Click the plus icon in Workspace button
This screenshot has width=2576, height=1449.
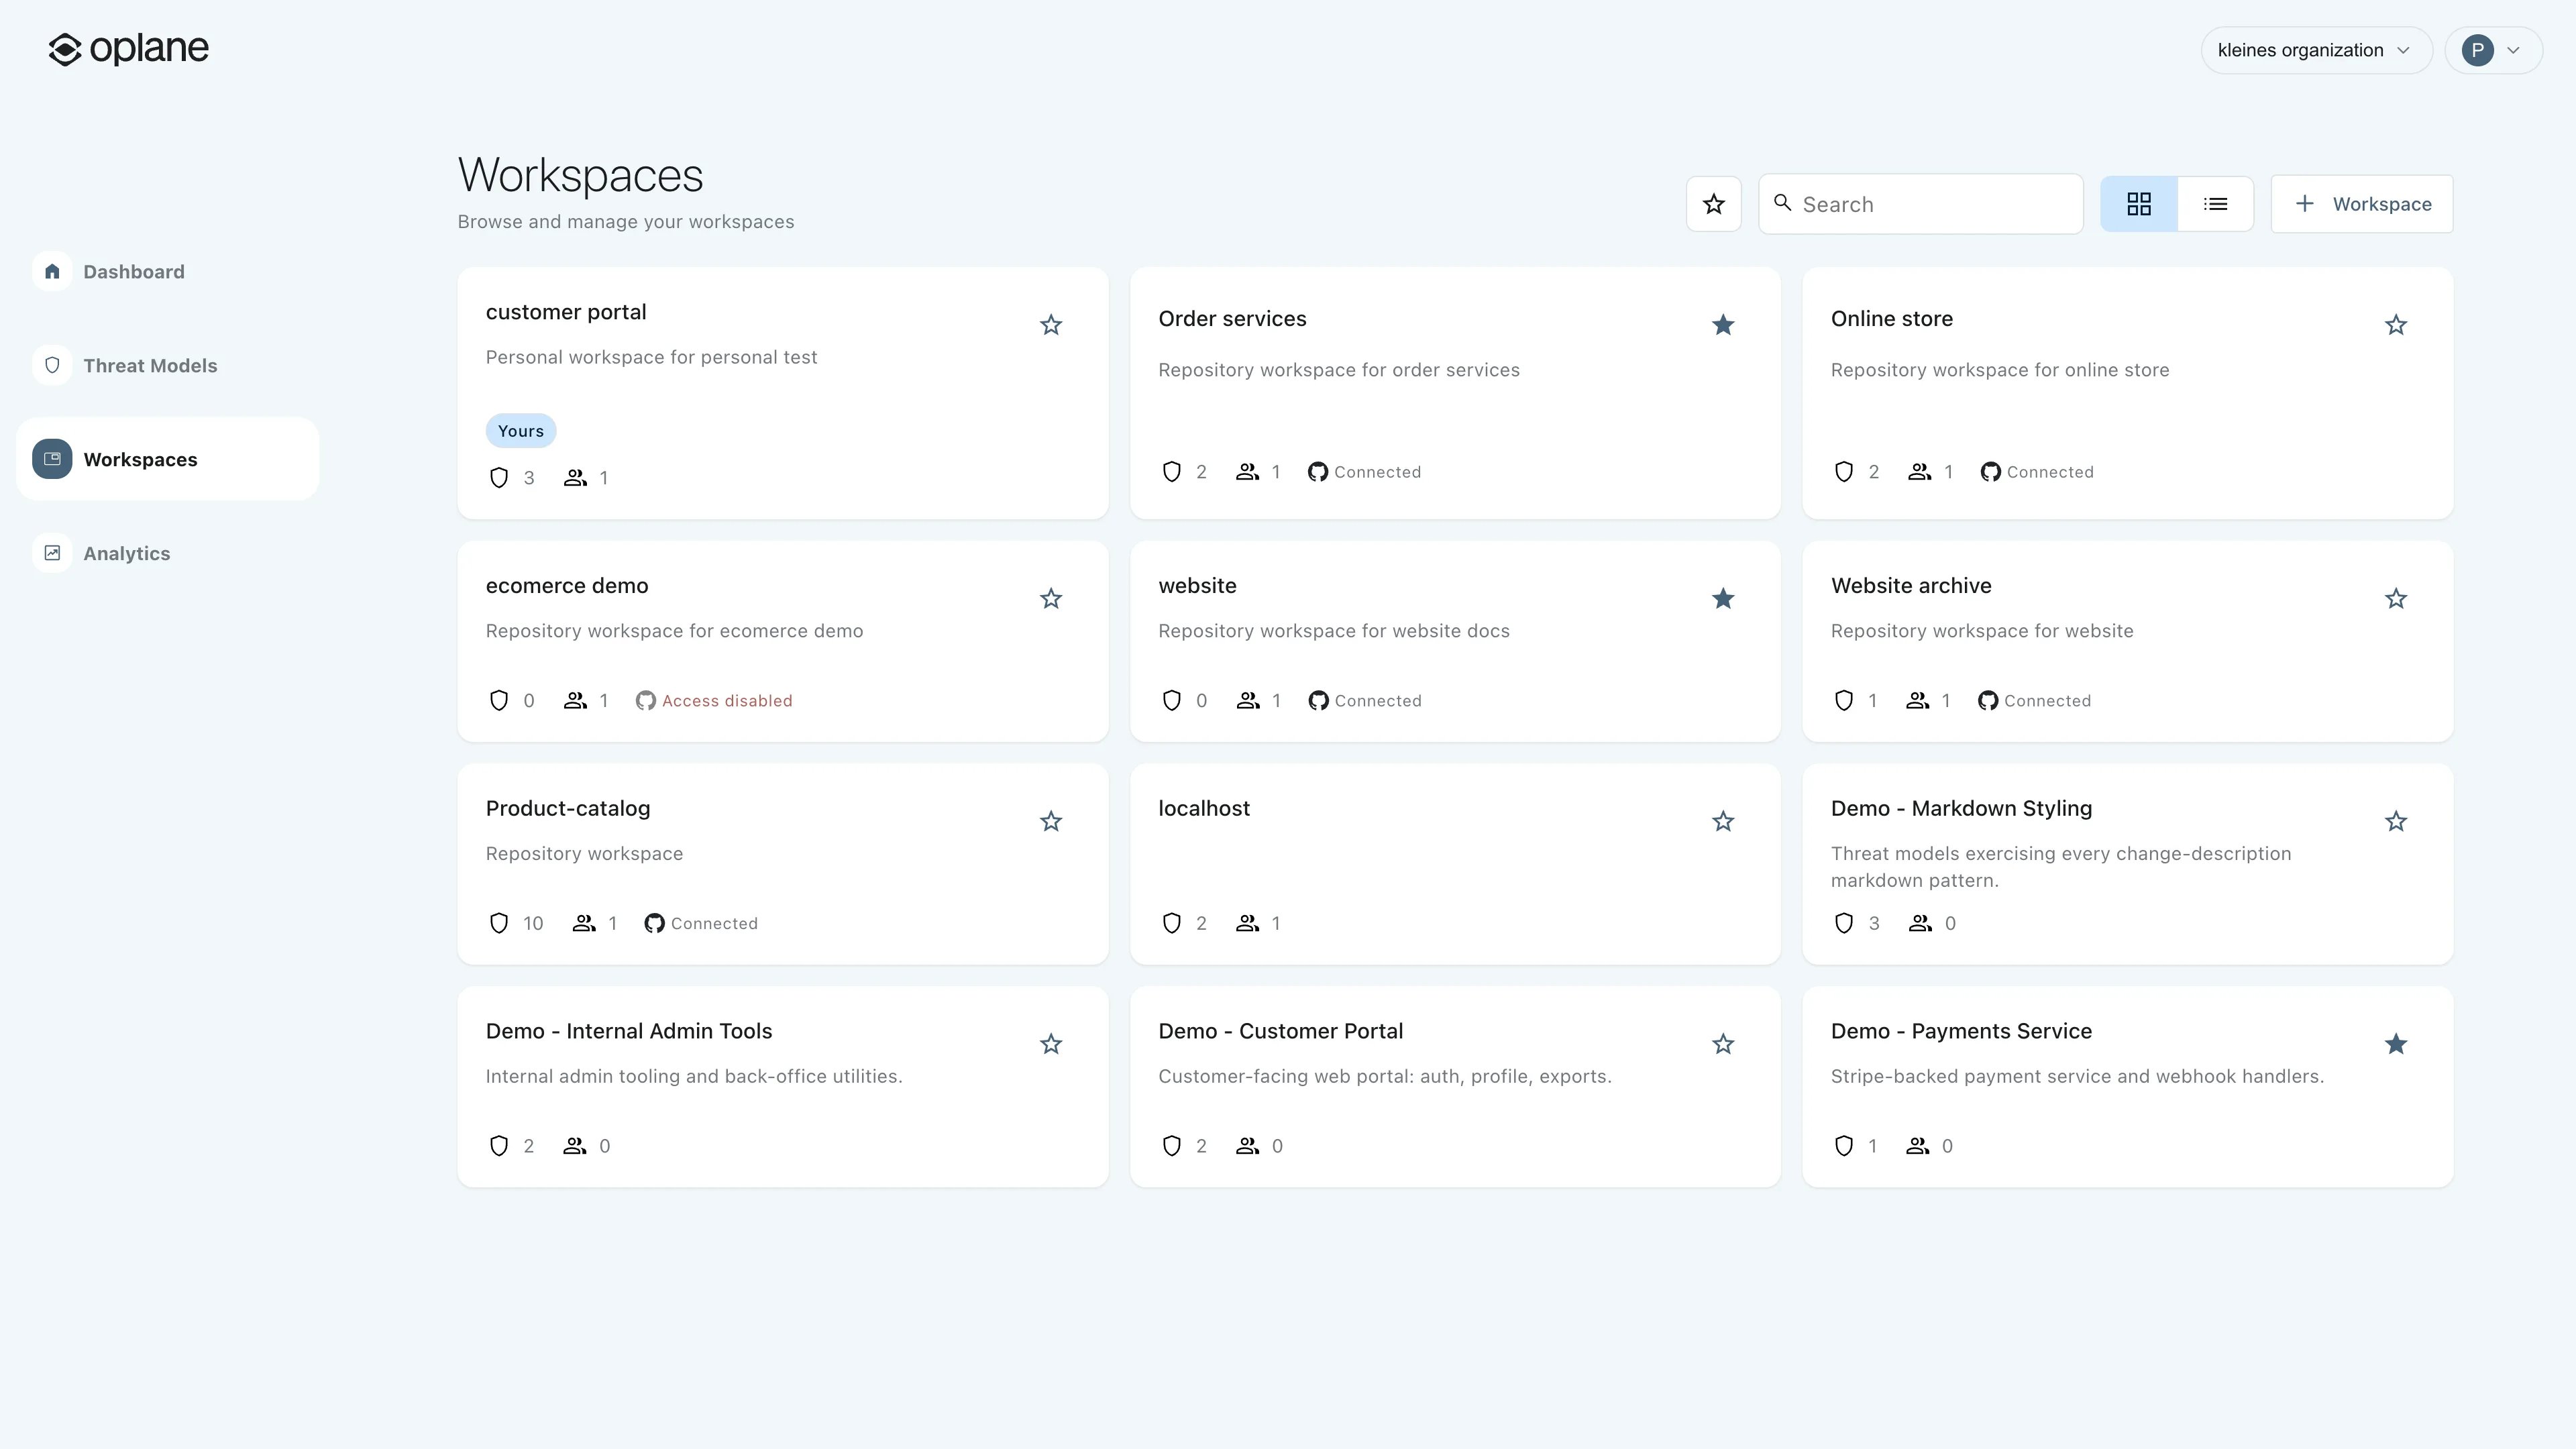coord(2305,204)
